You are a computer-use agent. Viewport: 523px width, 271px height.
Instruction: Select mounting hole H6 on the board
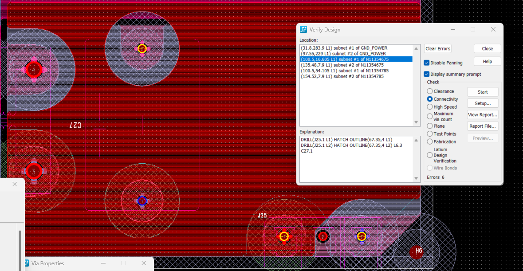pos(416,252)
